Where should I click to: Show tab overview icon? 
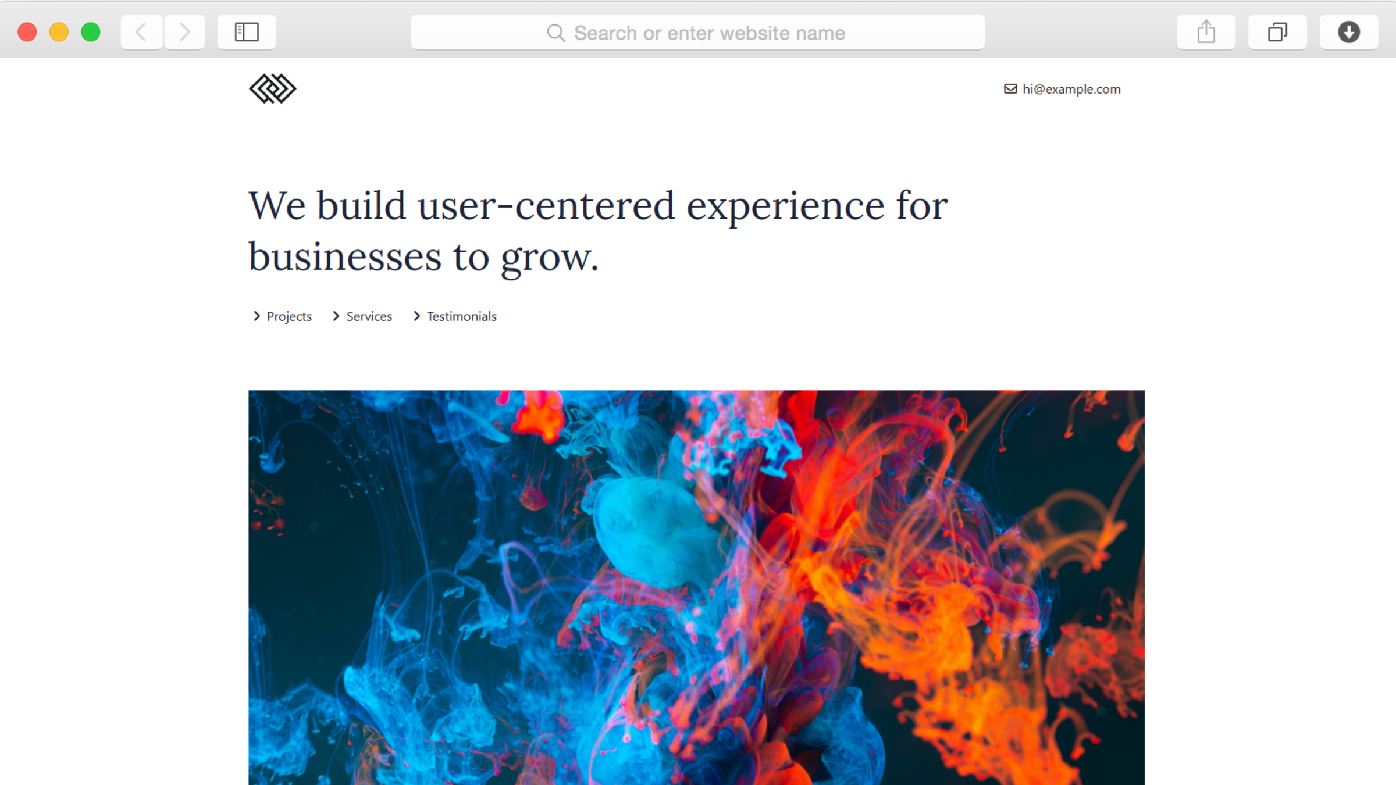(1277, 32)
